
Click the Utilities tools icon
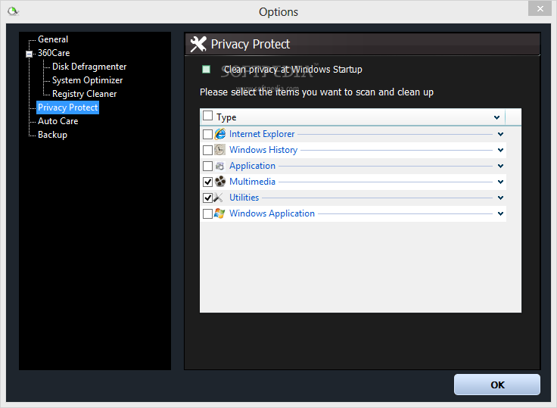(218, 198)
